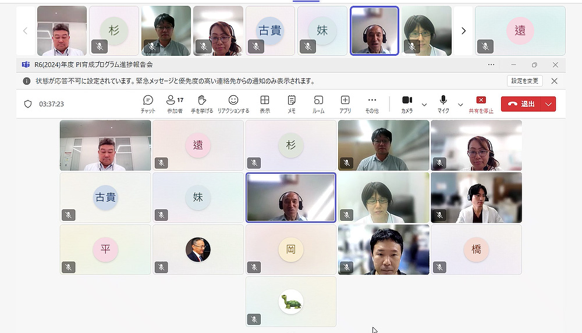Viewport: 582px width, 333px height.
Task: Open その他 more actions menu
Action: pyautogui.click(x=372, y=103)
